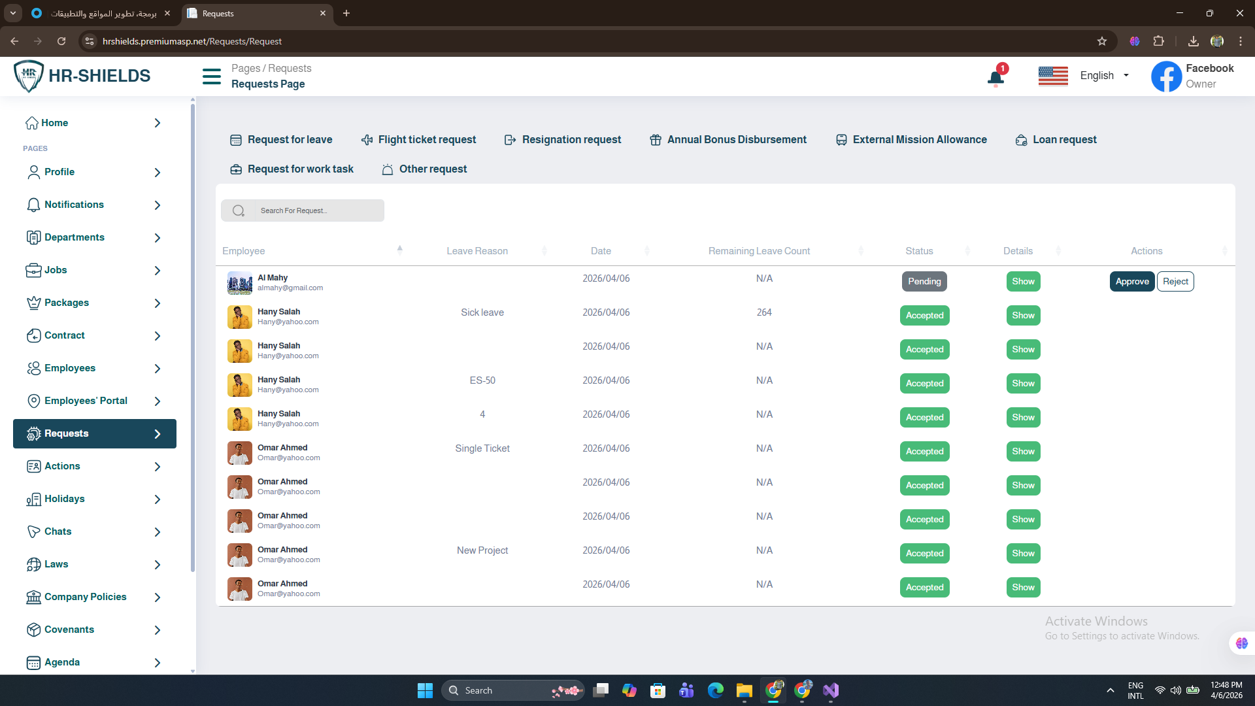Expand the Employees sidebar item
This screenshot has height=706, width=1255.
coord(70,368)
